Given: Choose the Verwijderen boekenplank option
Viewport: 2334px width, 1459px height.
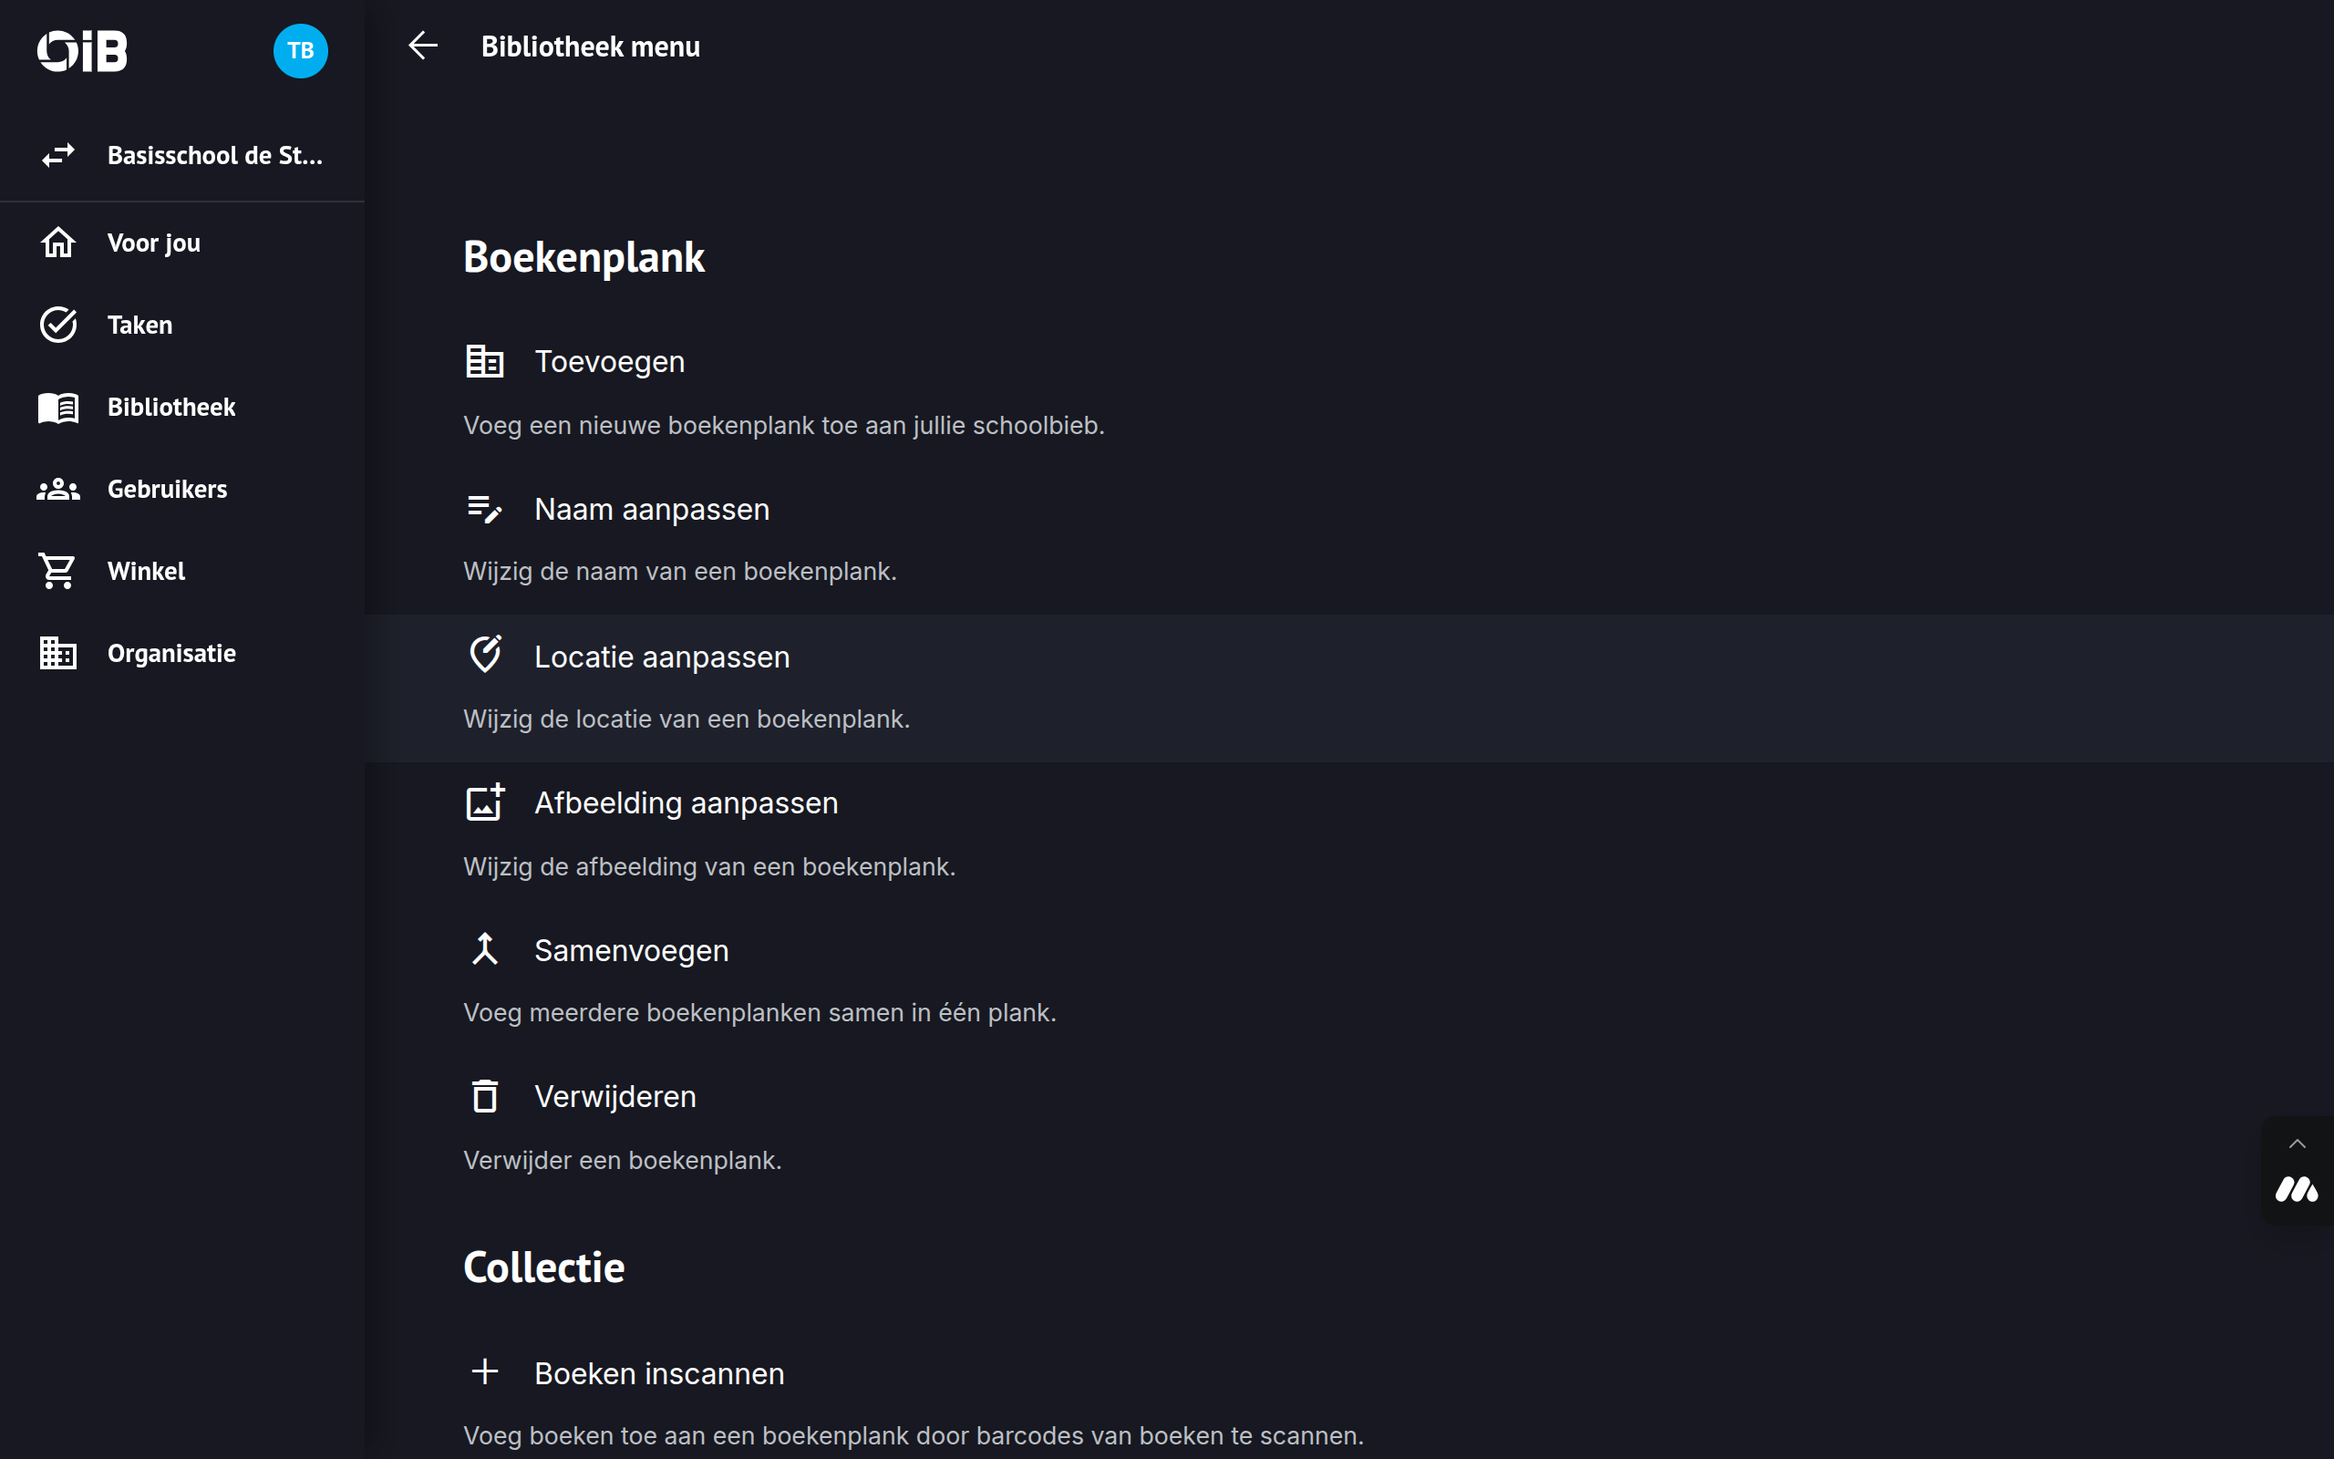Looking at the screenshot, I should click(x=614, y=1097).
